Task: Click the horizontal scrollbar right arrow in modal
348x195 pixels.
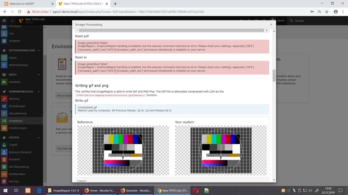Action: click(267, 30)
